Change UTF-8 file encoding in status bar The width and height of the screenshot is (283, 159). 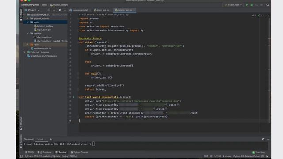(218, 156)
